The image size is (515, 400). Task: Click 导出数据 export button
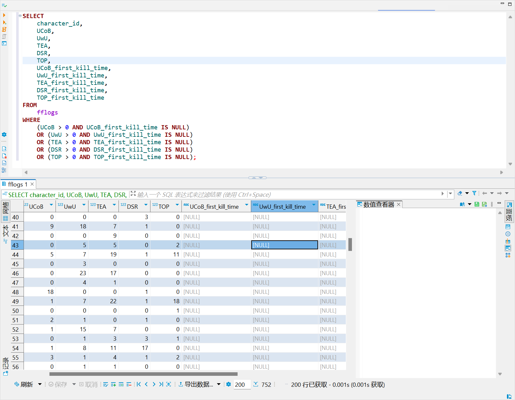pos(196,384)
